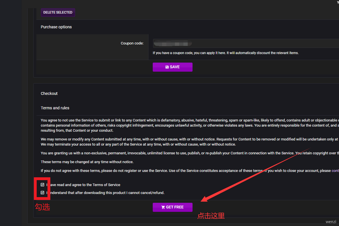Click the paragraph starting 'You agree to not use'
Viewport: 339px width, 226px height.
click(x=190, y=125)
